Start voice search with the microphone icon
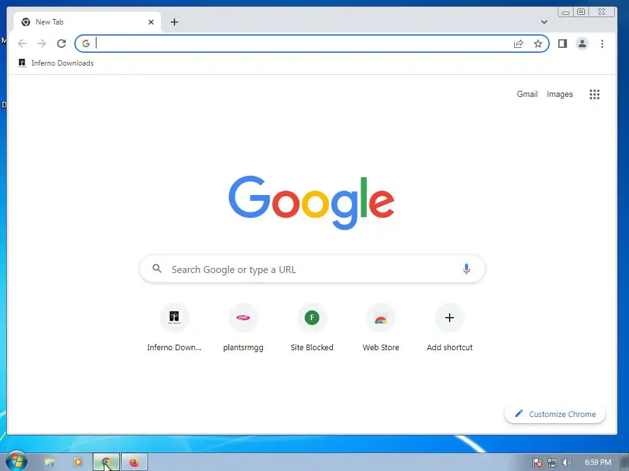The width and height of the screenshot is (629, 471). 466,269
